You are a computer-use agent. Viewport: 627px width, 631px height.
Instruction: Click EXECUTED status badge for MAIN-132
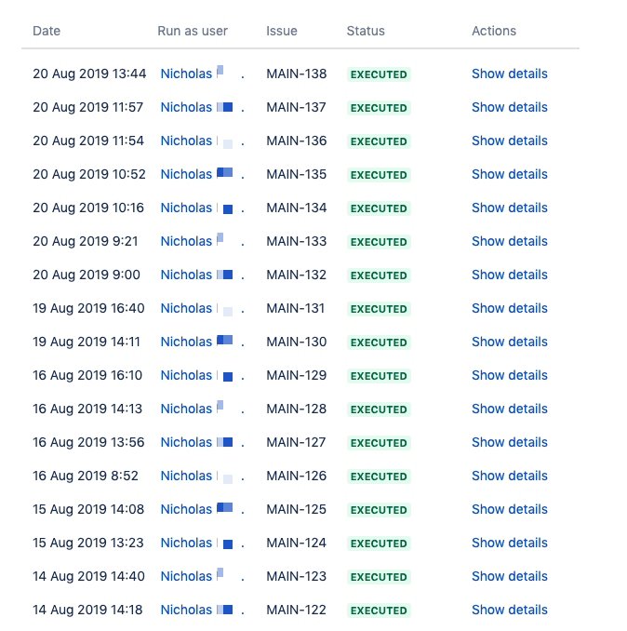click(379, 275)
